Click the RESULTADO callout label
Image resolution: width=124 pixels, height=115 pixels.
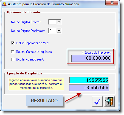click(x=45, y=101)
